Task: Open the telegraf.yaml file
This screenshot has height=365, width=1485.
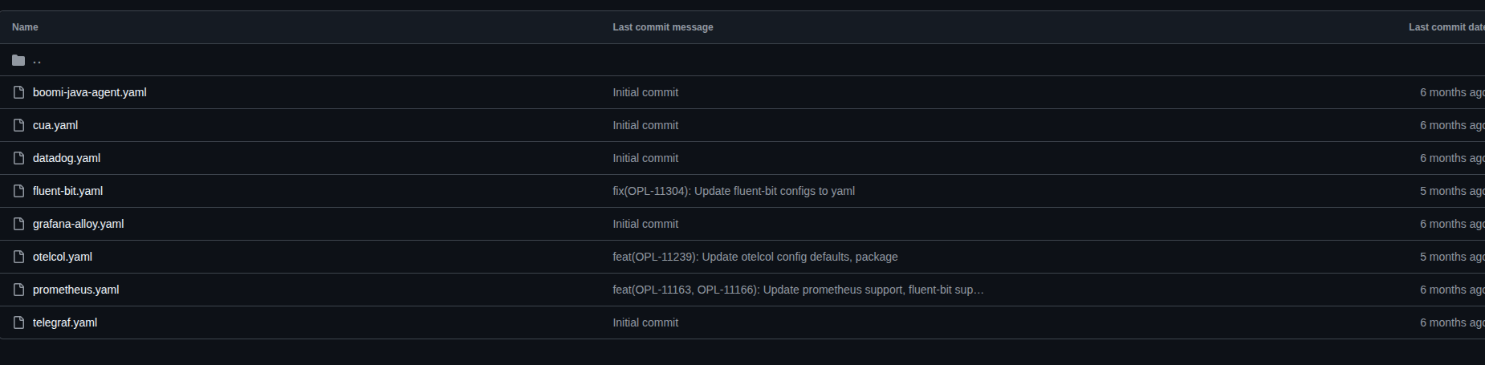Action: [x=65, y=322]
